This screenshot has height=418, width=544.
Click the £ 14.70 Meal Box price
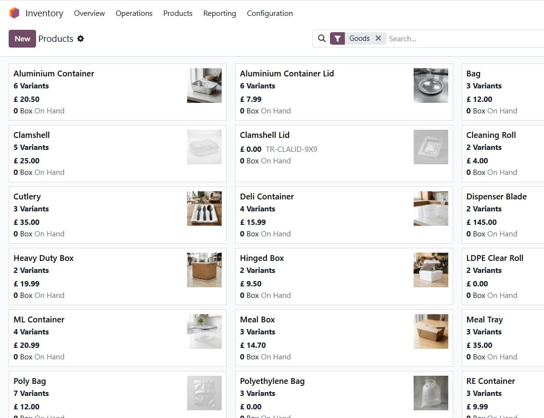point(253,345)
